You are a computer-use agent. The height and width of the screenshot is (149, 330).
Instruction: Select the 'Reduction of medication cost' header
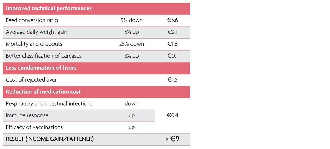43,92
